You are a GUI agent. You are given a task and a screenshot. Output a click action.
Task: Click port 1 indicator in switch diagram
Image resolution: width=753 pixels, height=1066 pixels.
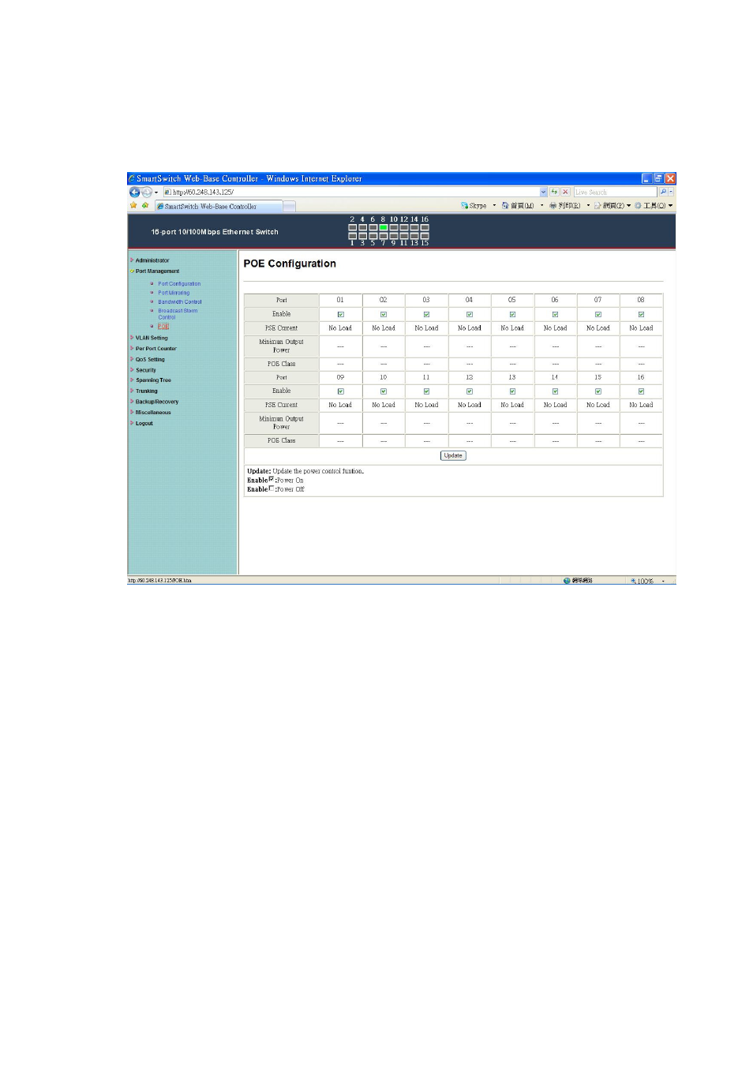click(x=352, y=235)
